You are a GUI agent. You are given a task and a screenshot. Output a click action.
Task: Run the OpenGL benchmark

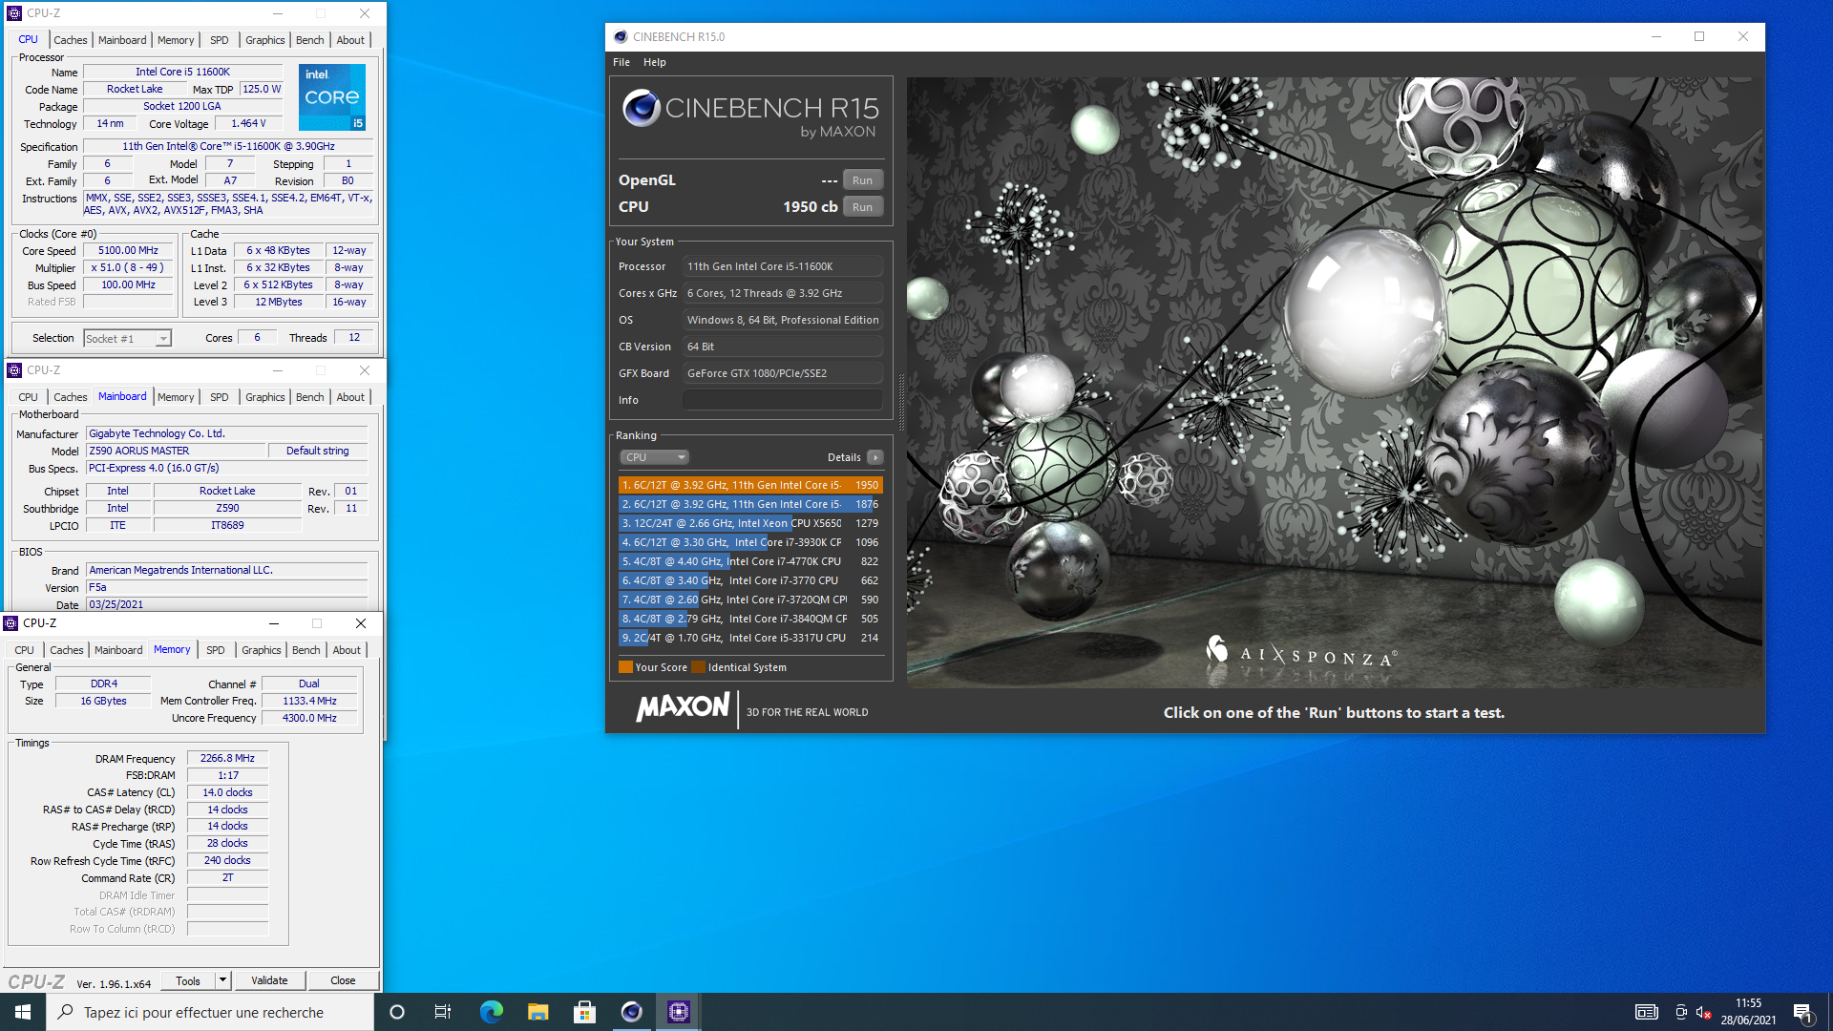pyautogui.click(x=862, y=180)
